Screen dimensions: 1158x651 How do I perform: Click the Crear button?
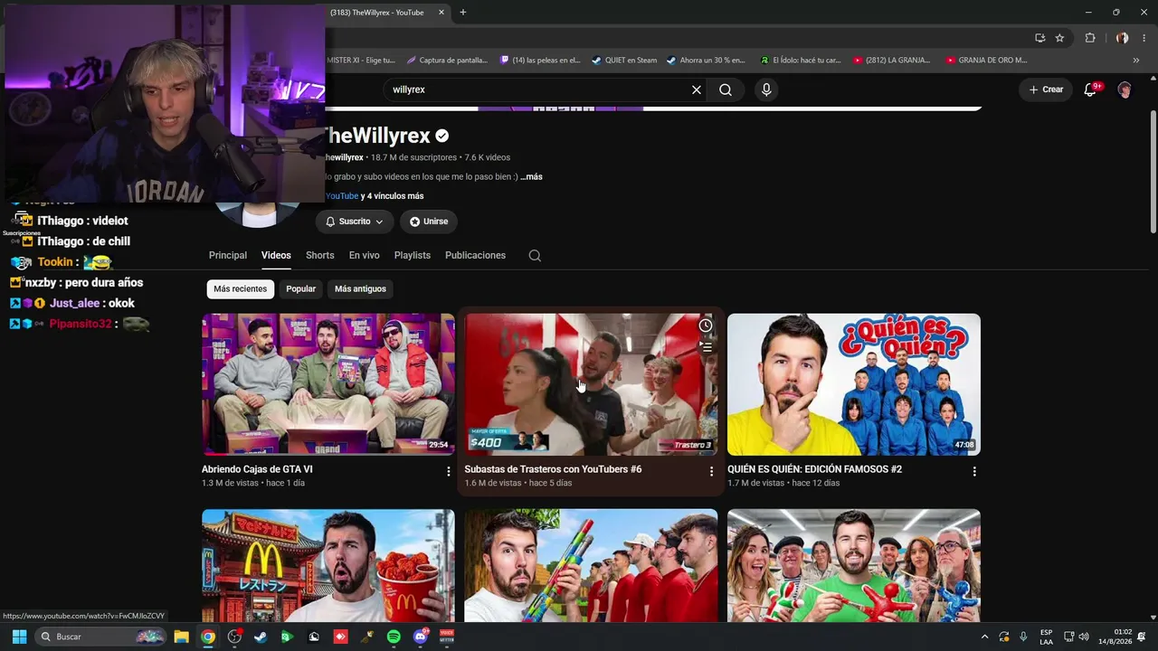click(x=1046, y=90)
